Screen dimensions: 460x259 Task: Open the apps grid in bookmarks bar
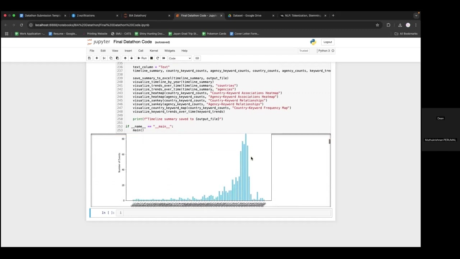click(6, 34)
